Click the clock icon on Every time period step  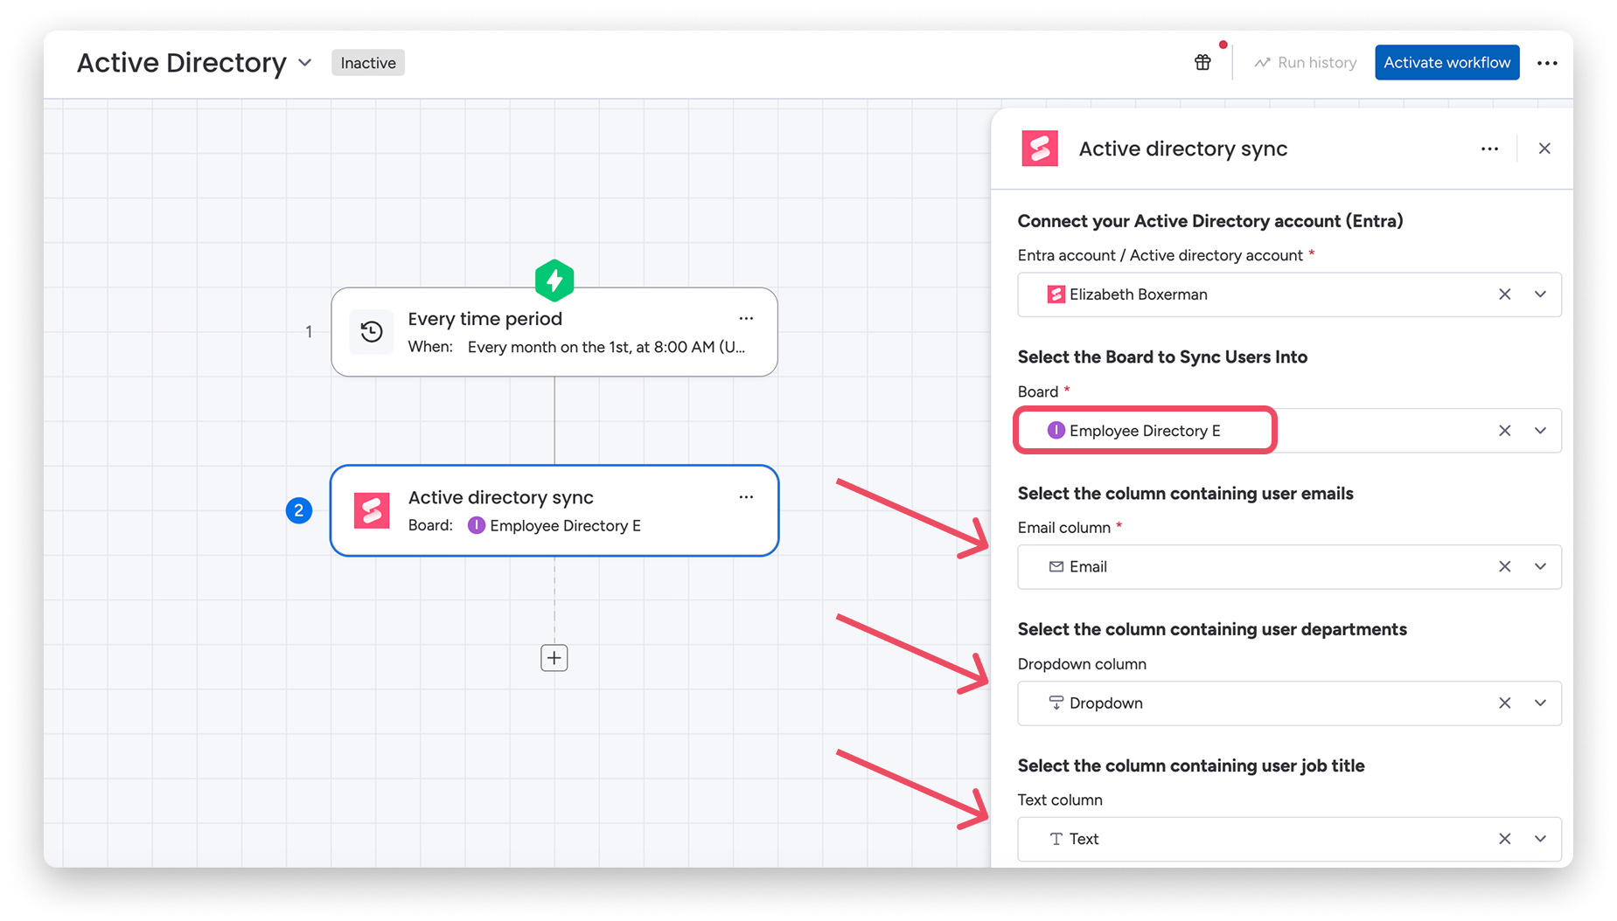pyautogui.click(x=372, y=332)
